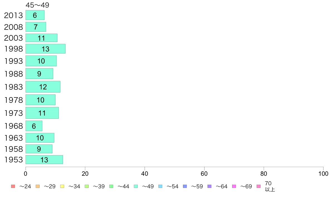Click the ~29 orange legend swatch
331x205 pixels.
[38, 186]
